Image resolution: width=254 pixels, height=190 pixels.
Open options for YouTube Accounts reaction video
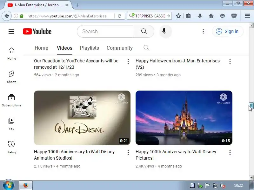point(128,61)
